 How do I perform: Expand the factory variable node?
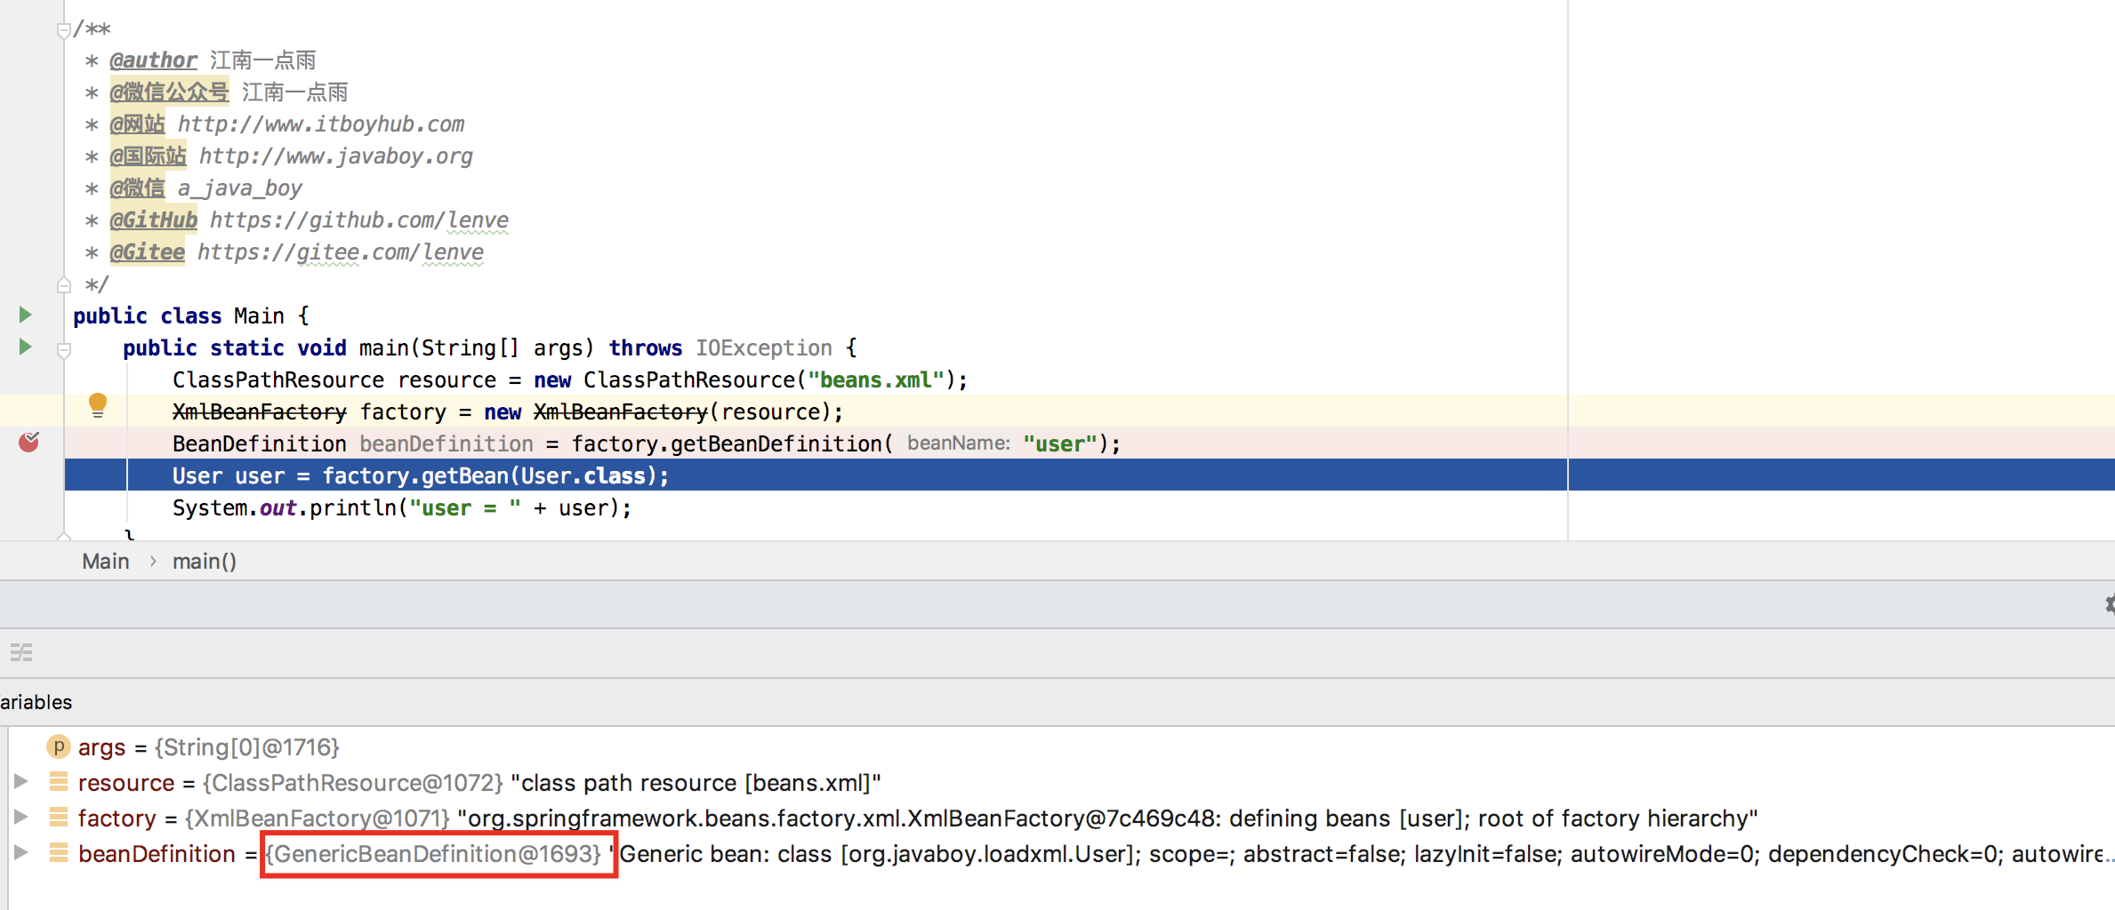[20, 817]
